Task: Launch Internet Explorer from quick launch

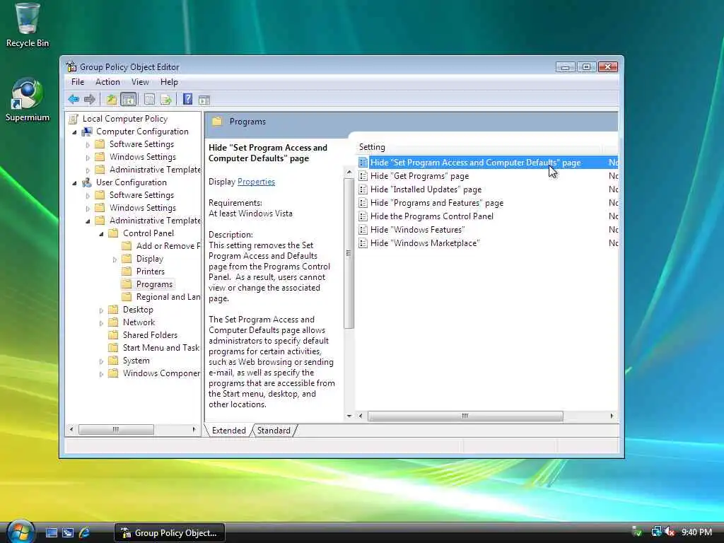Action: [84, 533]
